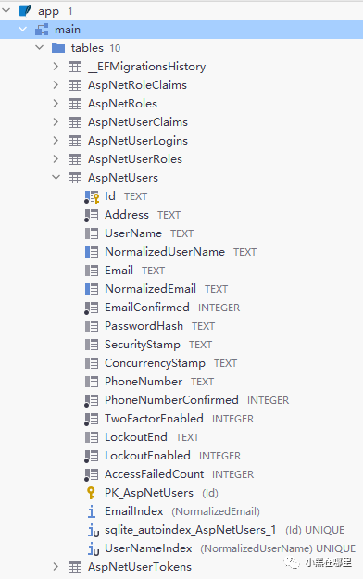The width and height of the screenshot is (363, 579).
Task: Click the UserNameIndex unique index icon
Action: (94, 548)
